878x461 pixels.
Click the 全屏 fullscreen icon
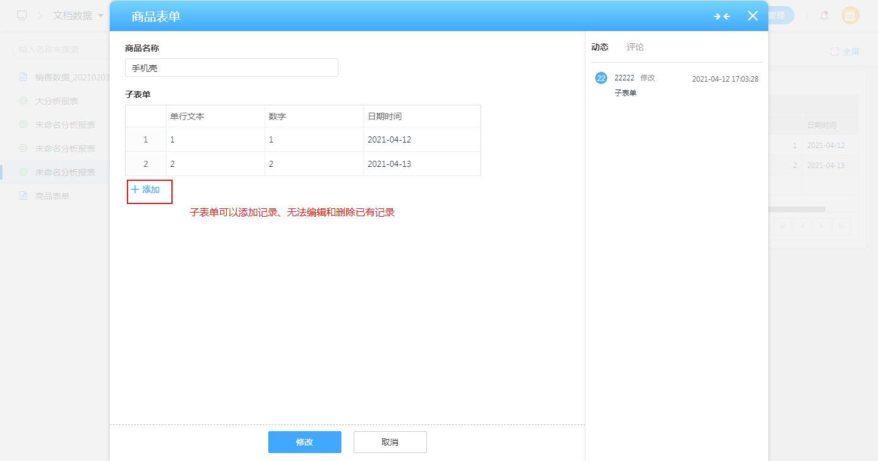point(835,52)
